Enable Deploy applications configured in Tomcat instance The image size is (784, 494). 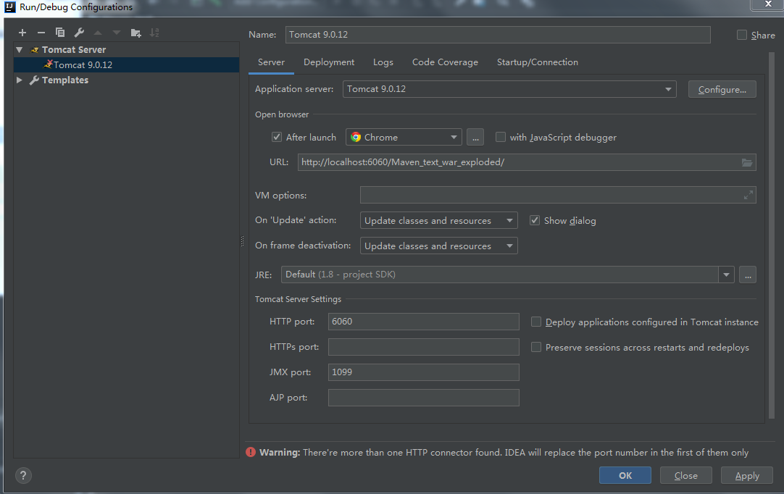(x=536, y=322)
